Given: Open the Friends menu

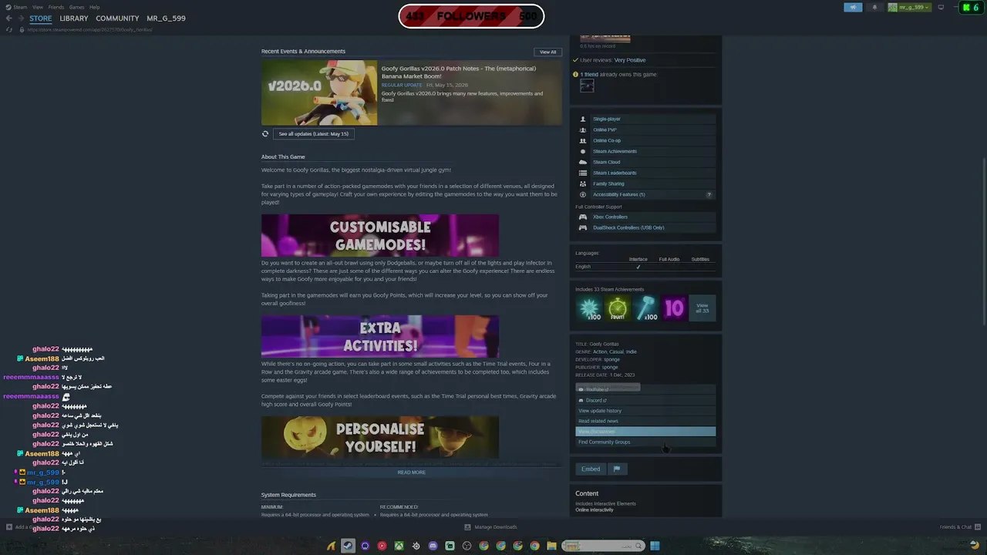Looking at the screenshot, I should [x=56, y=7].
